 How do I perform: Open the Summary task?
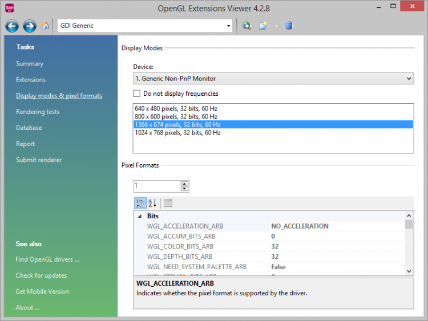click(x=30, y=63)
